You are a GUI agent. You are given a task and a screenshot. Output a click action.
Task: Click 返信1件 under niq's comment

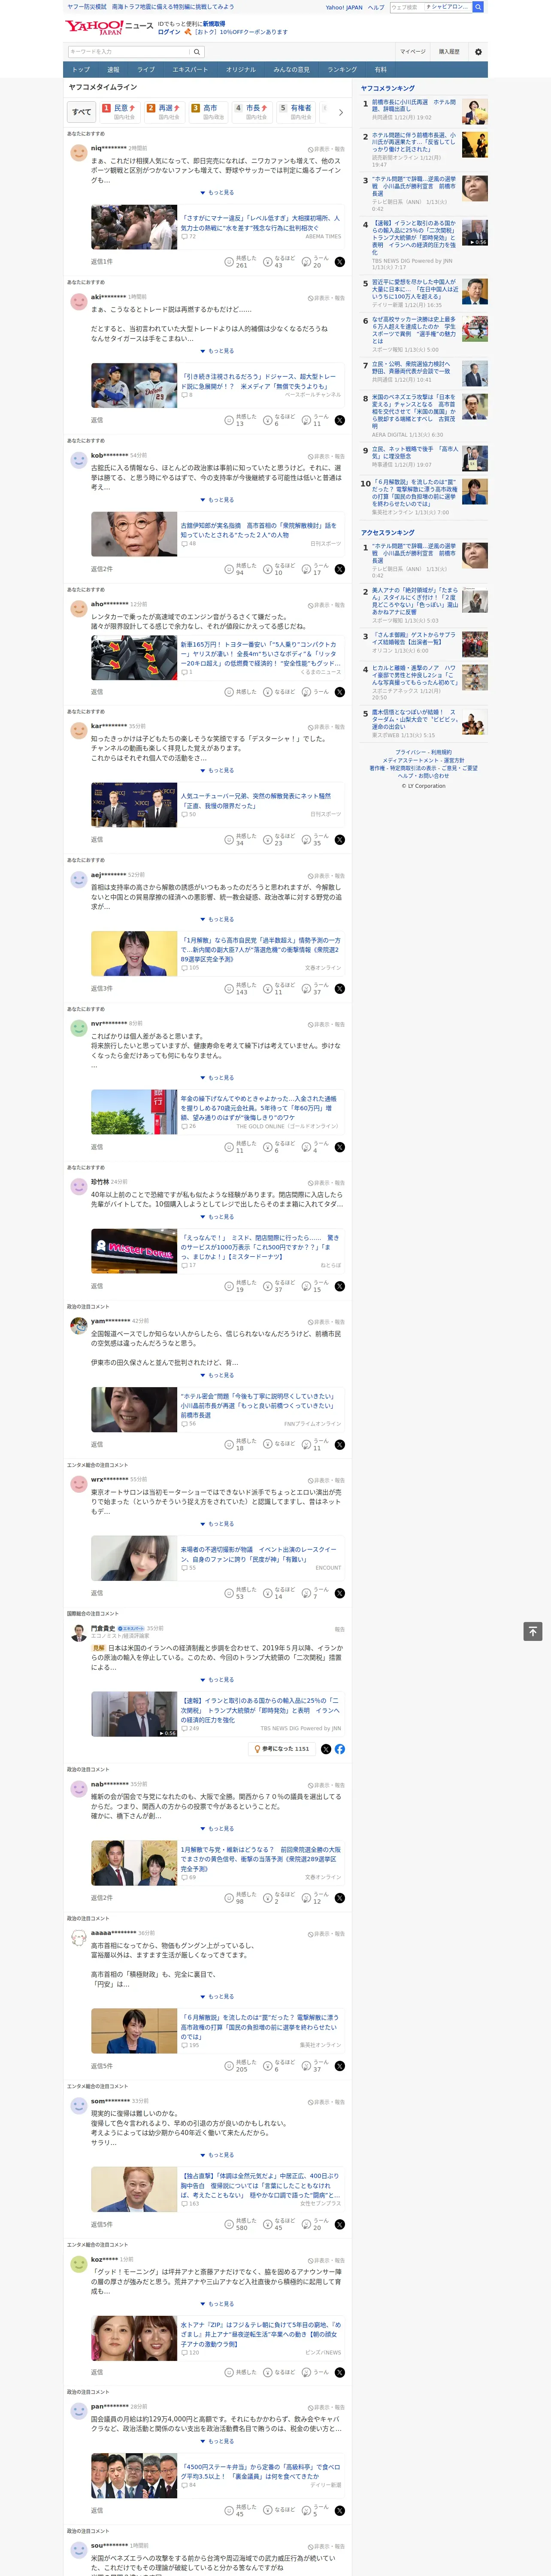coord(102,262)
